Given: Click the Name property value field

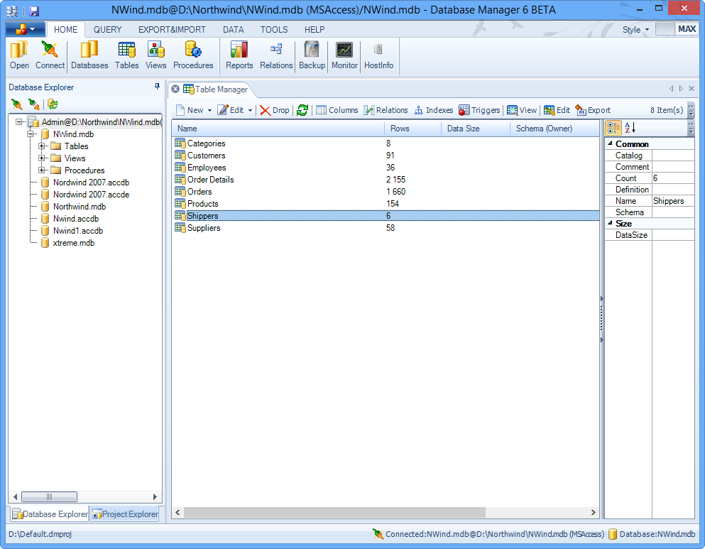Looking at the screenshot, I should tap(672, 201).
